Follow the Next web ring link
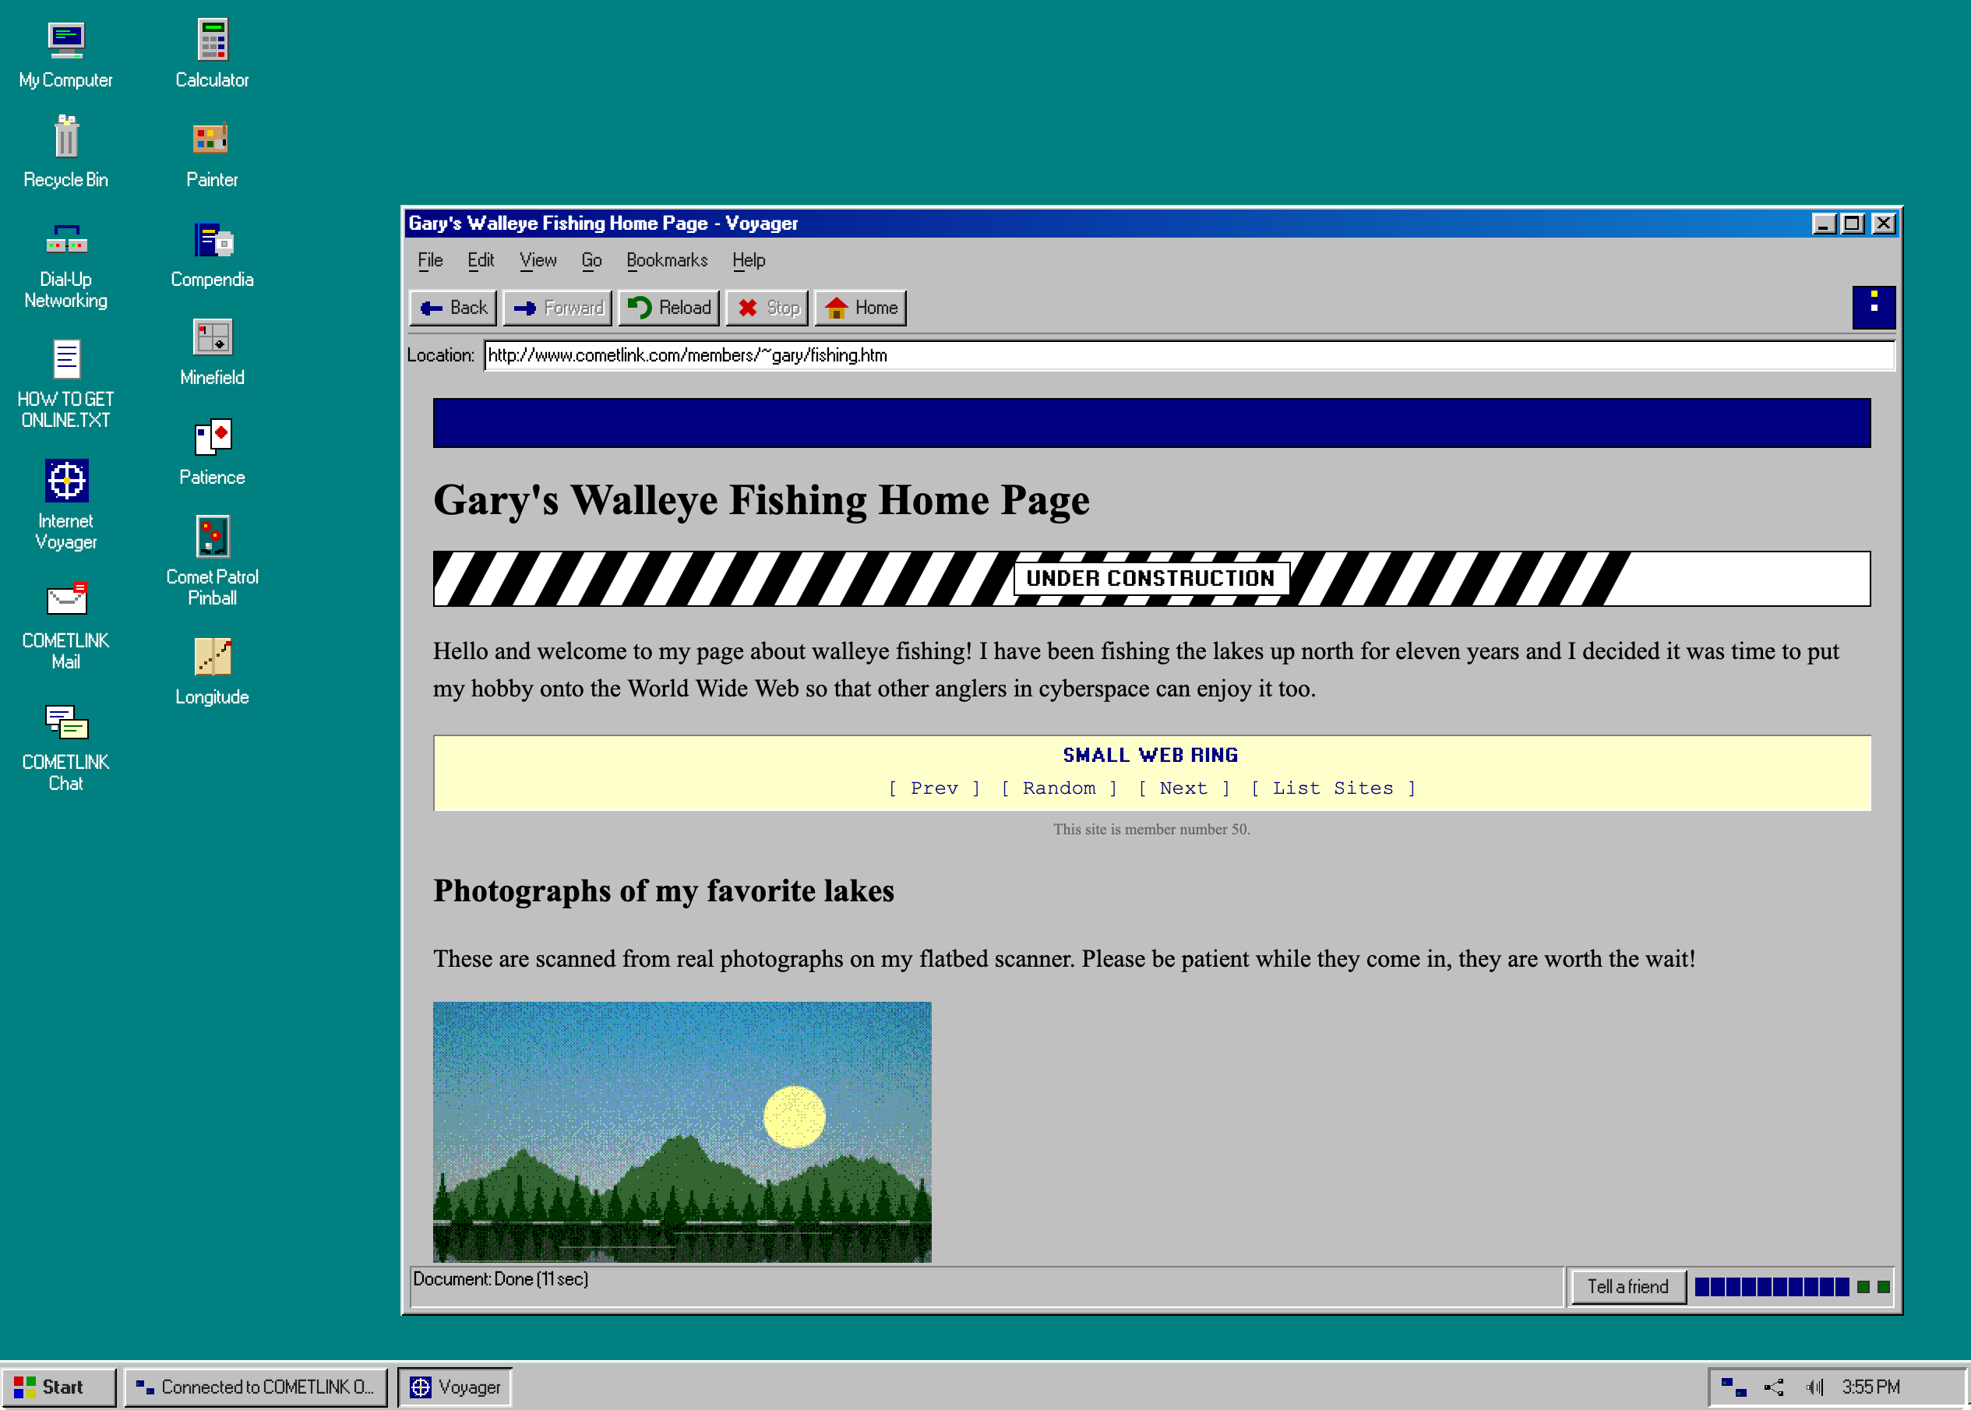This screenshot has height=1410, width=1971. pyautogui.click(x=1183, y=788)
